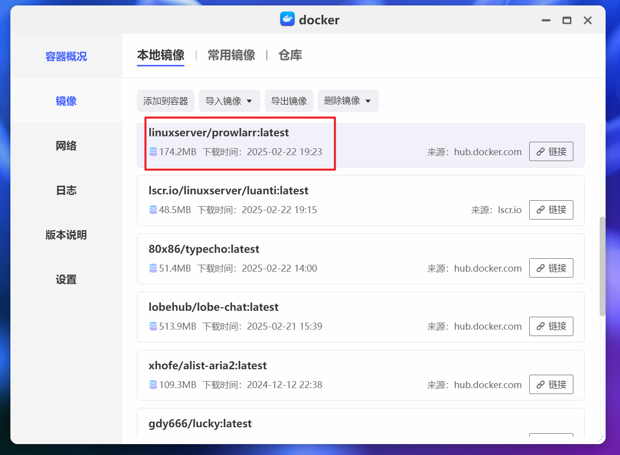Select the lscr.io/linuxserver/luanti:latest image name

(x=229, y=191)
